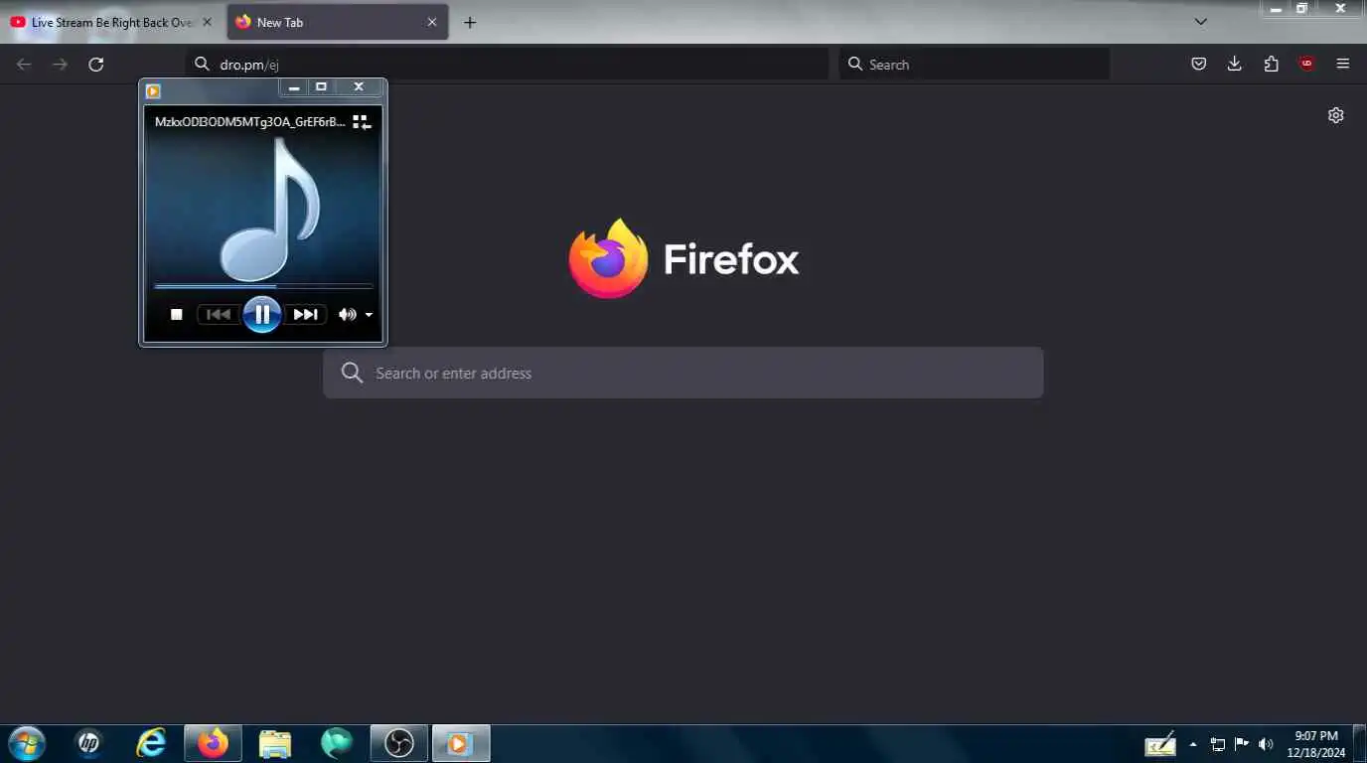Expand the list all tabs chevron

(x=1200, y=22)
